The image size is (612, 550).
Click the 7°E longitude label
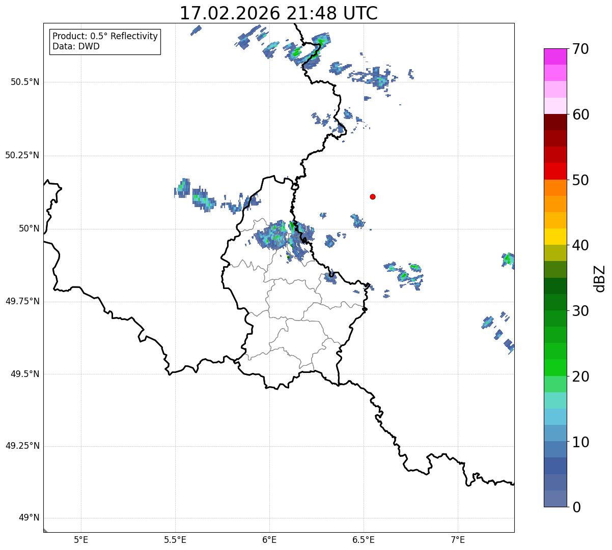(x=458, y=540)
